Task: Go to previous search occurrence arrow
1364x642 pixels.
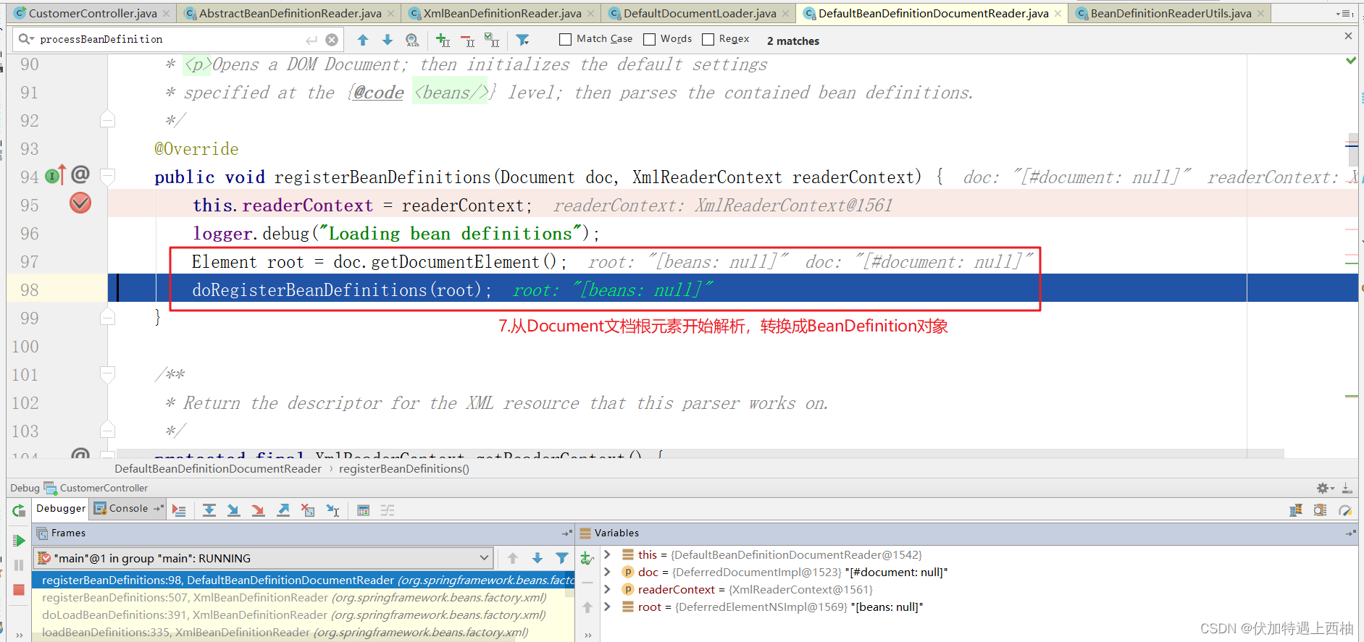Action: tap(363, 40)
